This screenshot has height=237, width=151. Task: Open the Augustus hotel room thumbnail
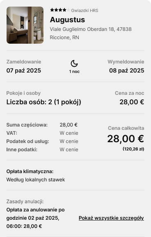coord(25,25)
